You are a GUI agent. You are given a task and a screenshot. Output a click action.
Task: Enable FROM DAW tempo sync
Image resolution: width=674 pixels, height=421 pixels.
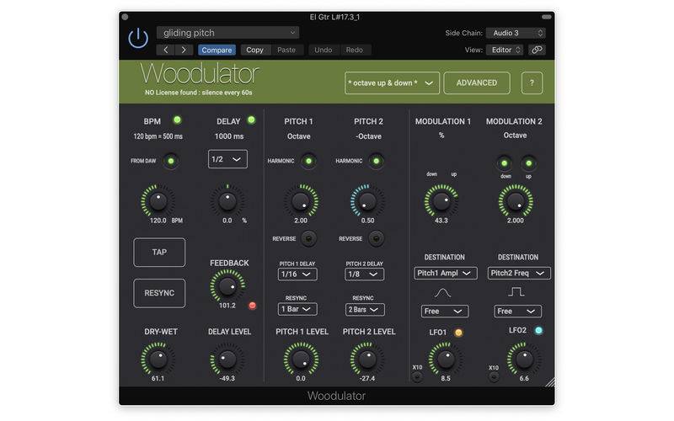click(x=171, y=161)
